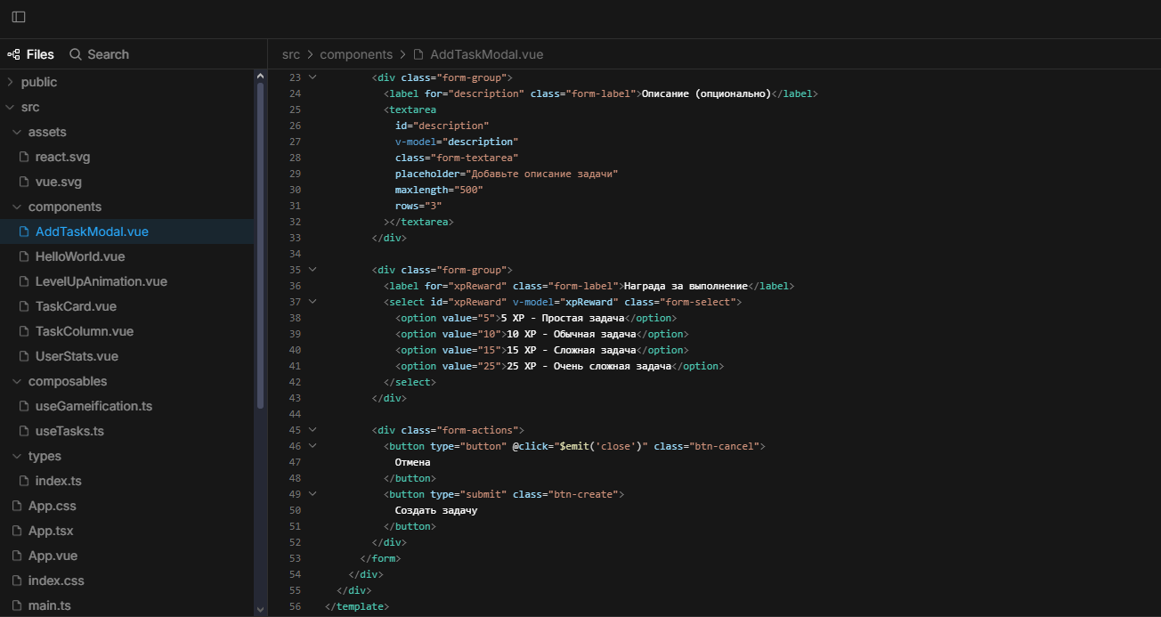1161x617 pixels.
Task: Click the file icon beside useTasks.ts
Action: [25, 431]
